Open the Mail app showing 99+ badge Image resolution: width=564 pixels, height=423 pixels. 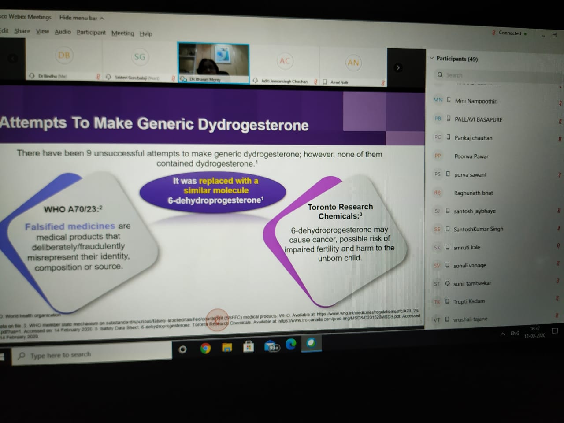[x=271, y=346]
